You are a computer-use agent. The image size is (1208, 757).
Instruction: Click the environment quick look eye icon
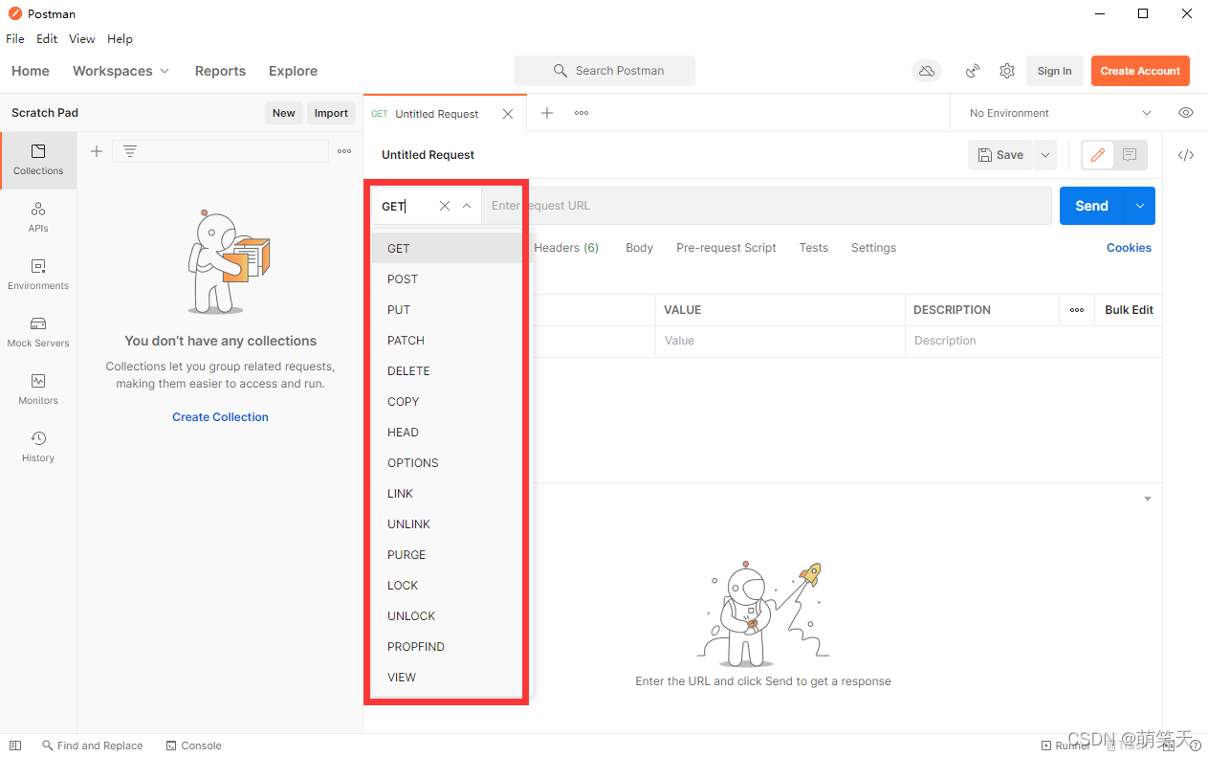pyautogui.click(x=1186, y=113)
